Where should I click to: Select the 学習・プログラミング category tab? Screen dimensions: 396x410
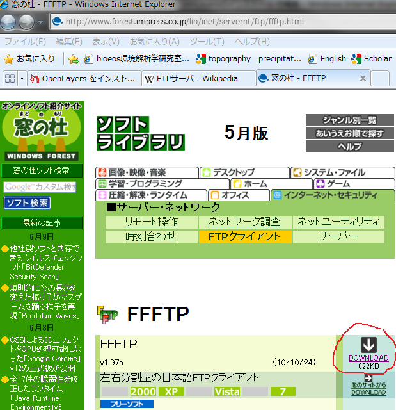click(162, 184)
